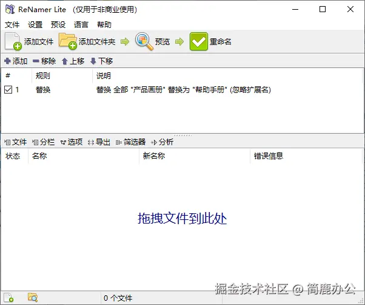Move rule up with 上移
Image resolution: width=365 pixels, height=305 pixels.
[73, 61]
